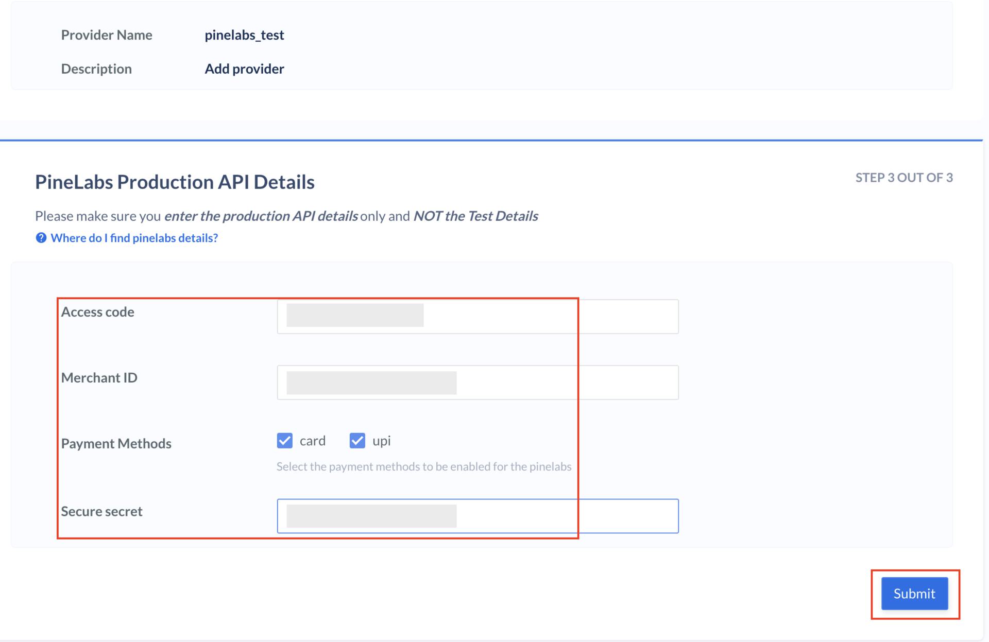This screenshot has width=989, height=642.
Task: Click the 'Description' label
Action: pyautogui.click(x=96, y=69)
